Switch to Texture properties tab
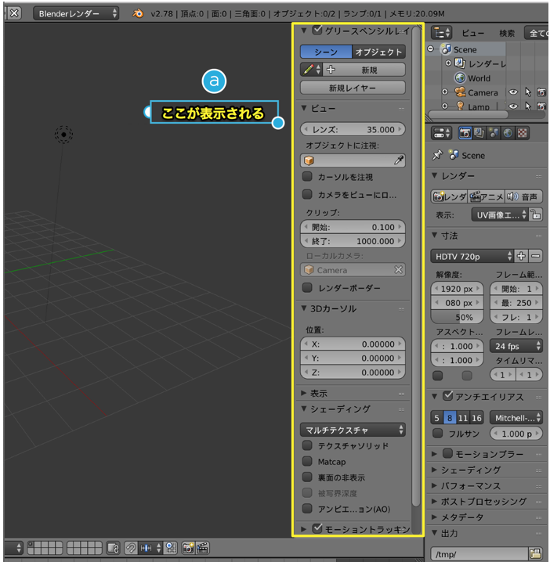 click(x=522, y=133)
